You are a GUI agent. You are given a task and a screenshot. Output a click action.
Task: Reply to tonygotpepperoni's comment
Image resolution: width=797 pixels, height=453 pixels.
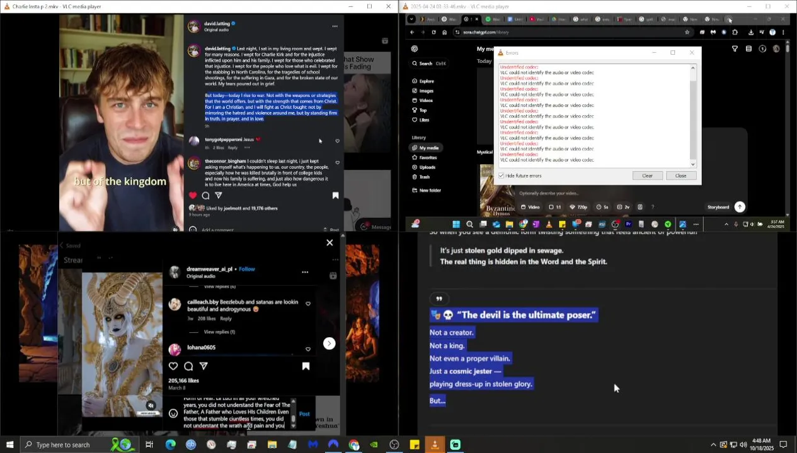tap(232, 147)
